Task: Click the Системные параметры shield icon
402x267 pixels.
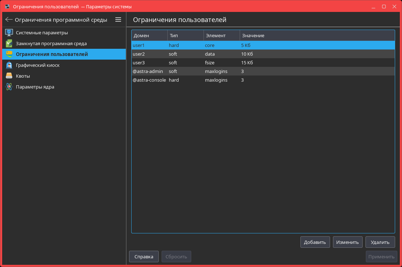Action: click(x=9, y=33)
